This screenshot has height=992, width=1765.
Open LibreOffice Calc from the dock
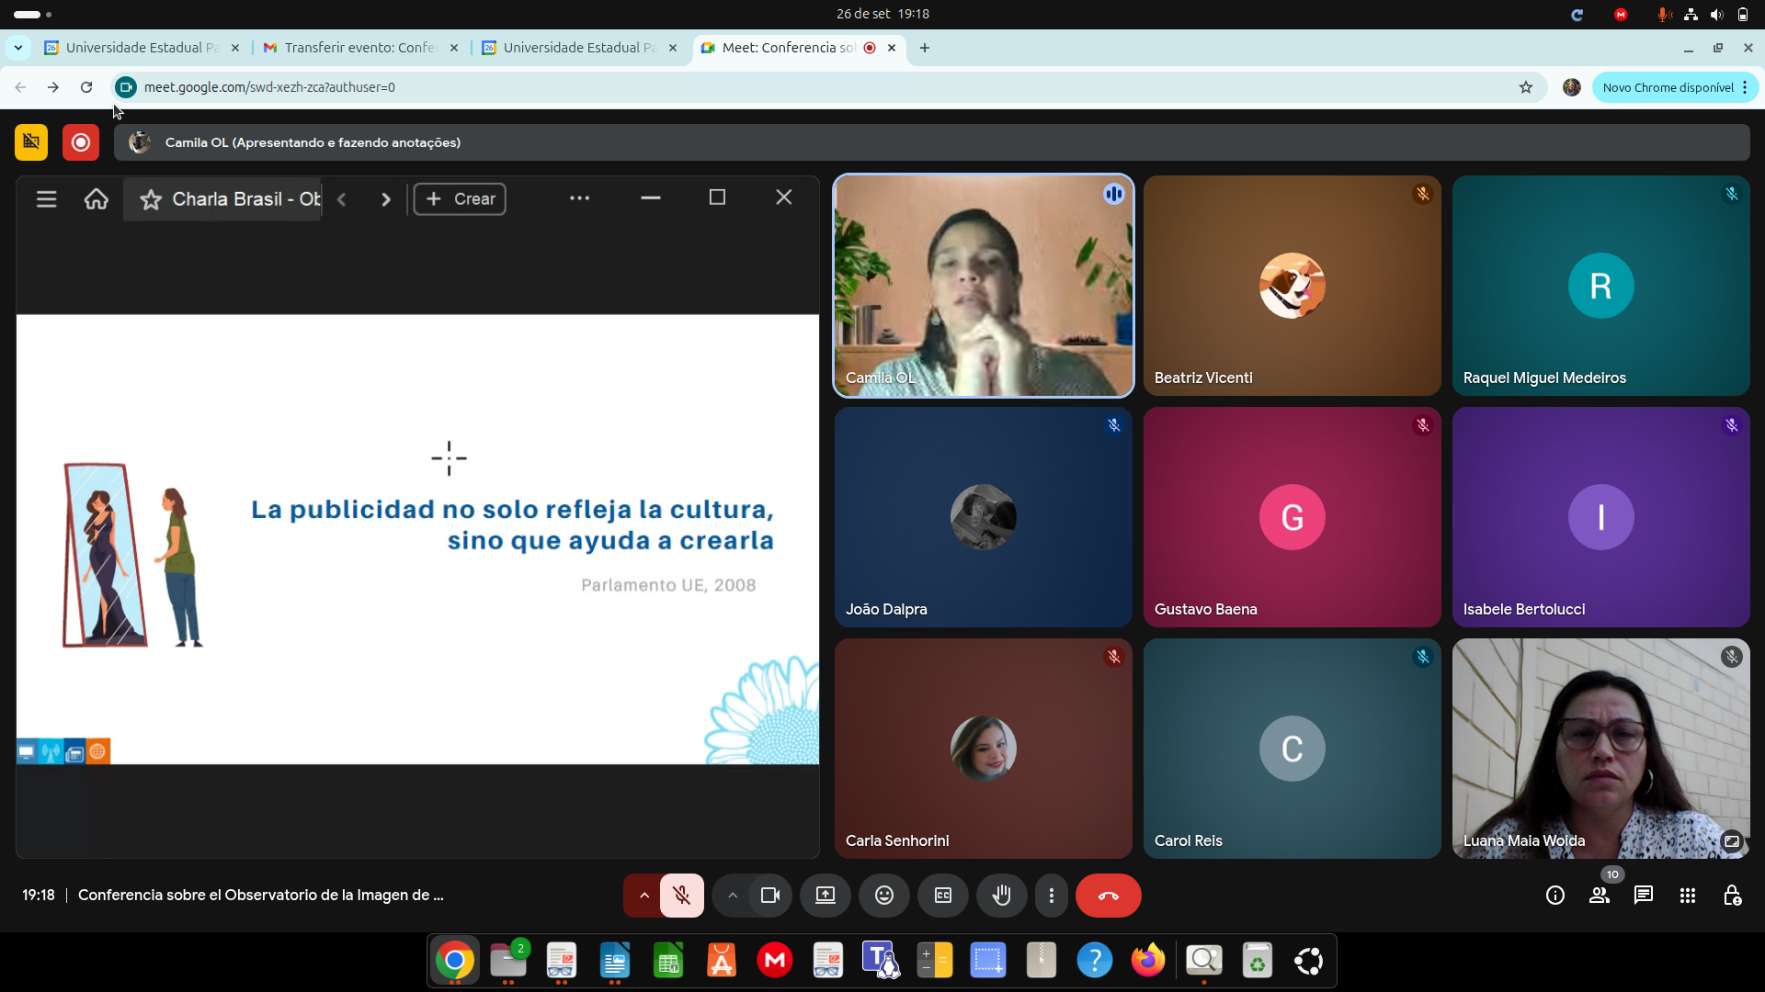[668, 961]
